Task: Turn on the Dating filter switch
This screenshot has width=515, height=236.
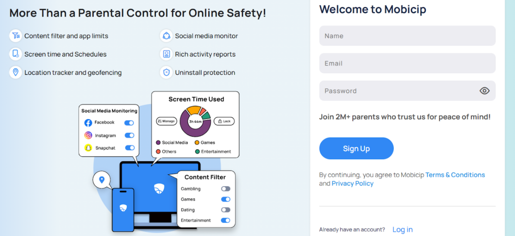Action: [x=225, y=210]
